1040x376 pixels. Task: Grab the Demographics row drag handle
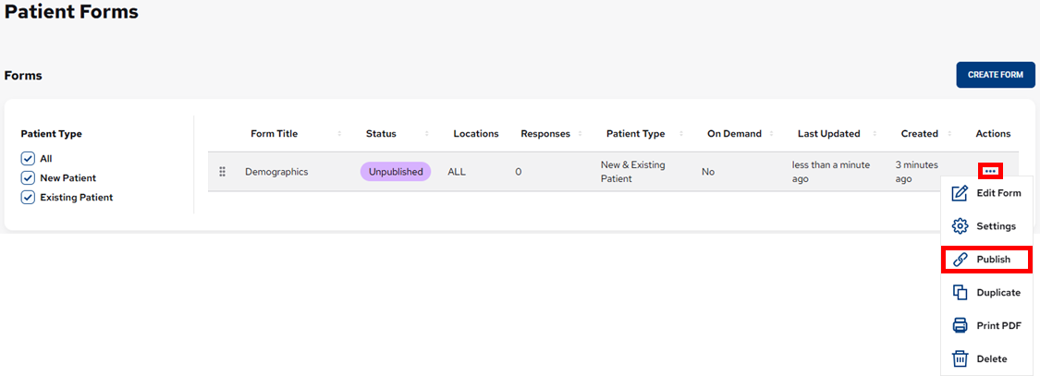pos(222,172)
